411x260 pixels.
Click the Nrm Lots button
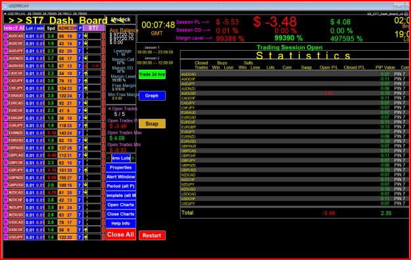pos(121,158)
